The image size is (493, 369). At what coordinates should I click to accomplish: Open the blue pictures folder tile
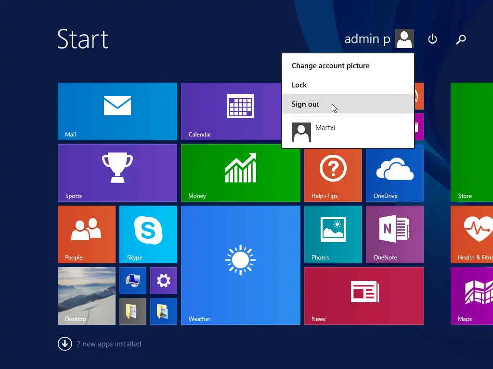click(x=164, y=311)
